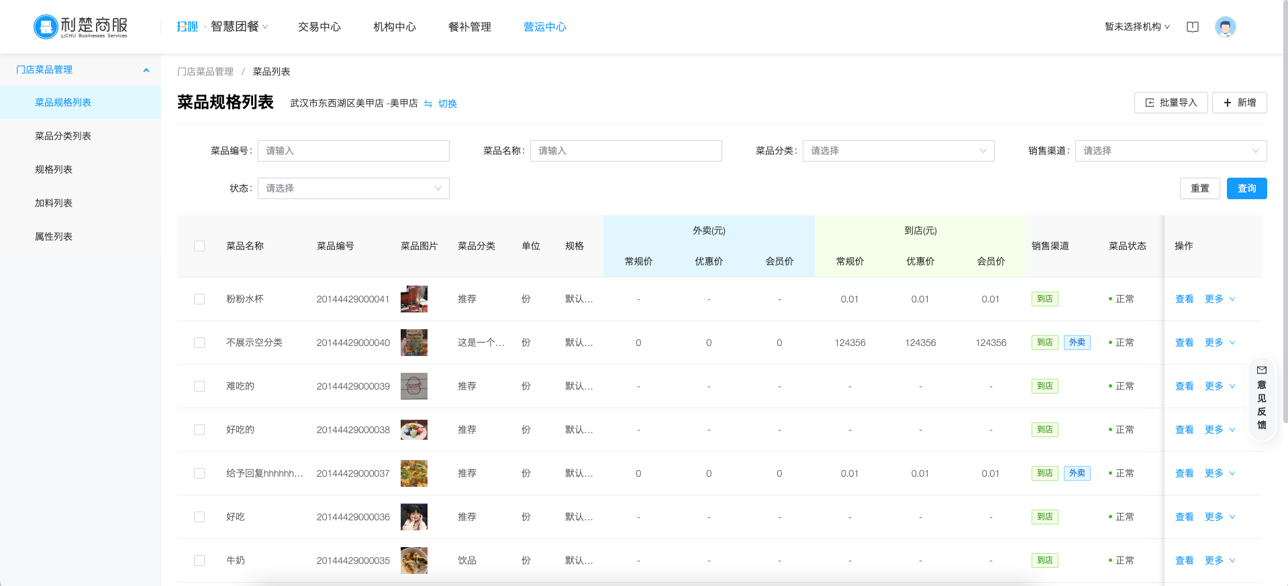The width and height of the screenshot is (1288, 586).
Task: Click the 切换 store switch icon
Action: click(x=428, y=104)
